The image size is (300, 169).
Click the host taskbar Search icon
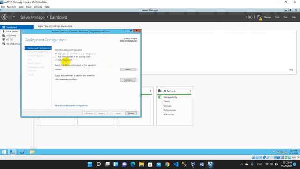pos(98,164)
